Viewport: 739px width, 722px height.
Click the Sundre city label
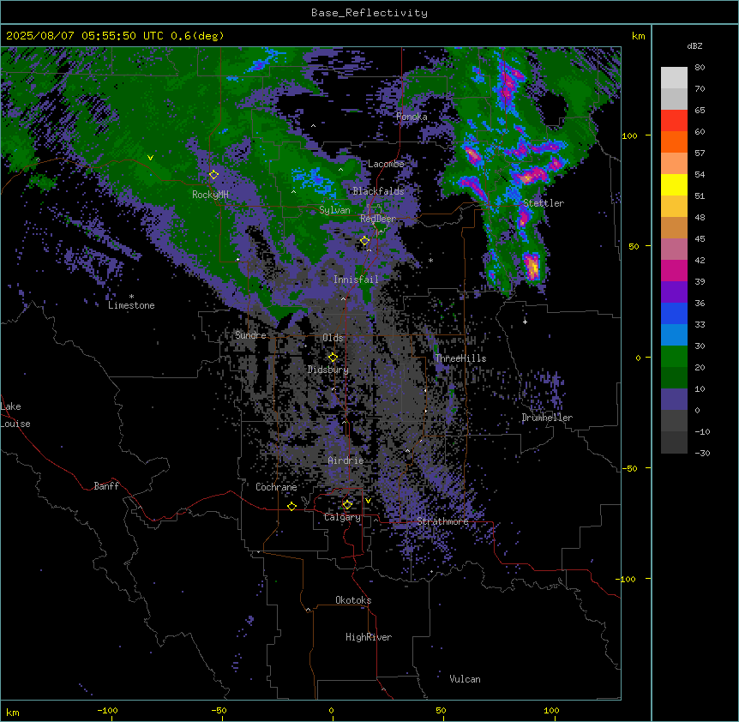[x=250, y=335]
